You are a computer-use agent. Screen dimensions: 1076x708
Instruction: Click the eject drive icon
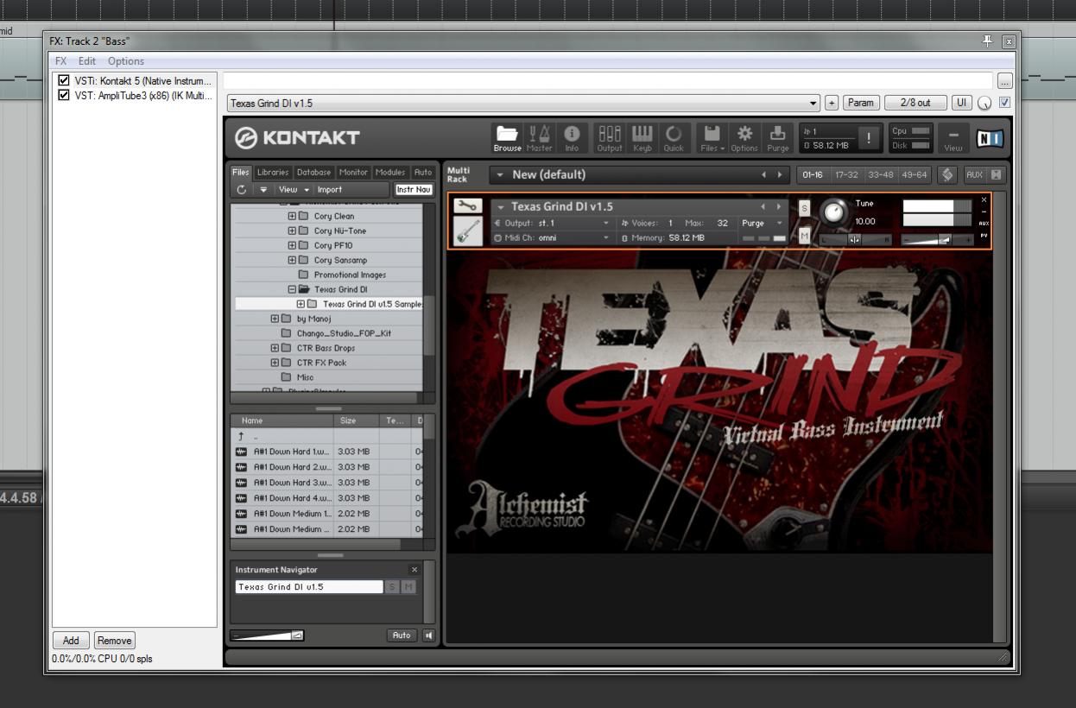pyautogui.click(x=263, y=190)
